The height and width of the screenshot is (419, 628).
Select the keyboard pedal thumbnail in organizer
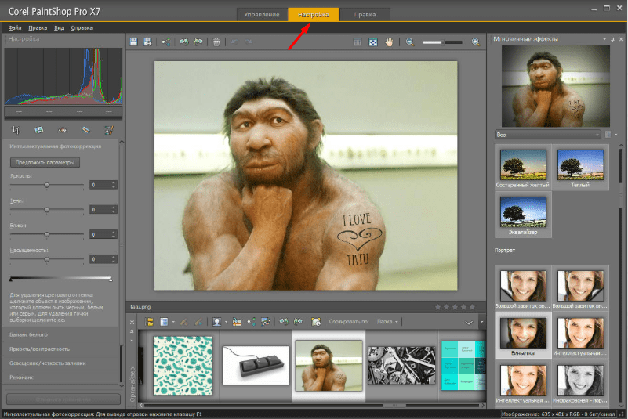(256, 363)
